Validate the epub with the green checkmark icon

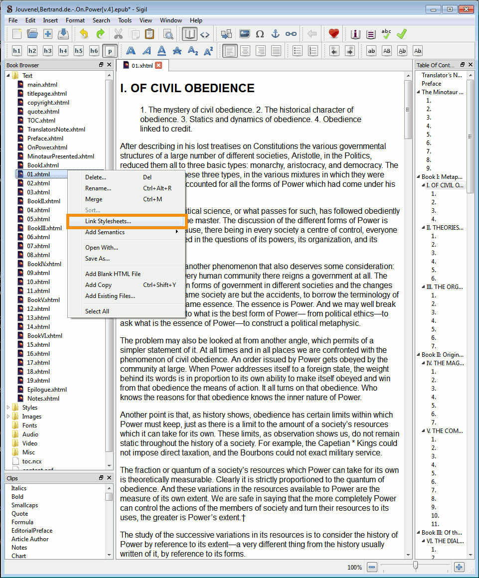tap(402, 34)
